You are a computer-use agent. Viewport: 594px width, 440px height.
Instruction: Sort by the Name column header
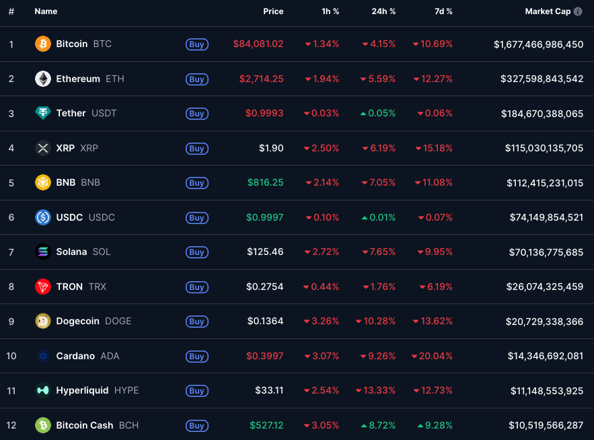(46, 11)
